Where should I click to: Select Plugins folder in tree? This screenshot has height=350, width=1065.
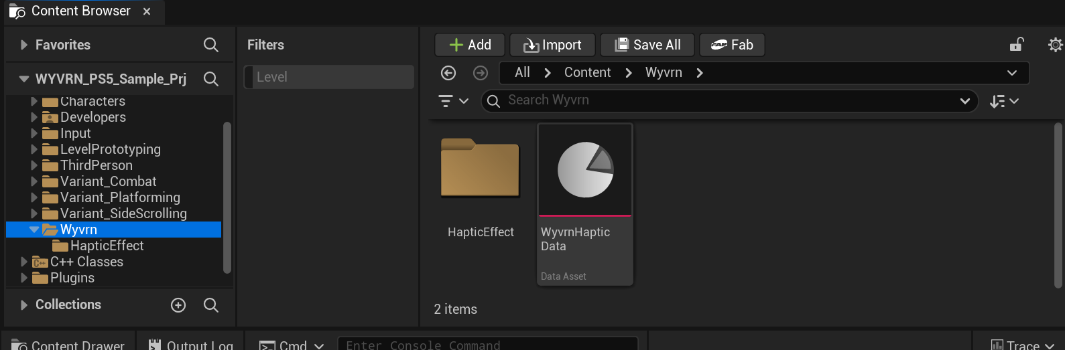click(72, 278)
